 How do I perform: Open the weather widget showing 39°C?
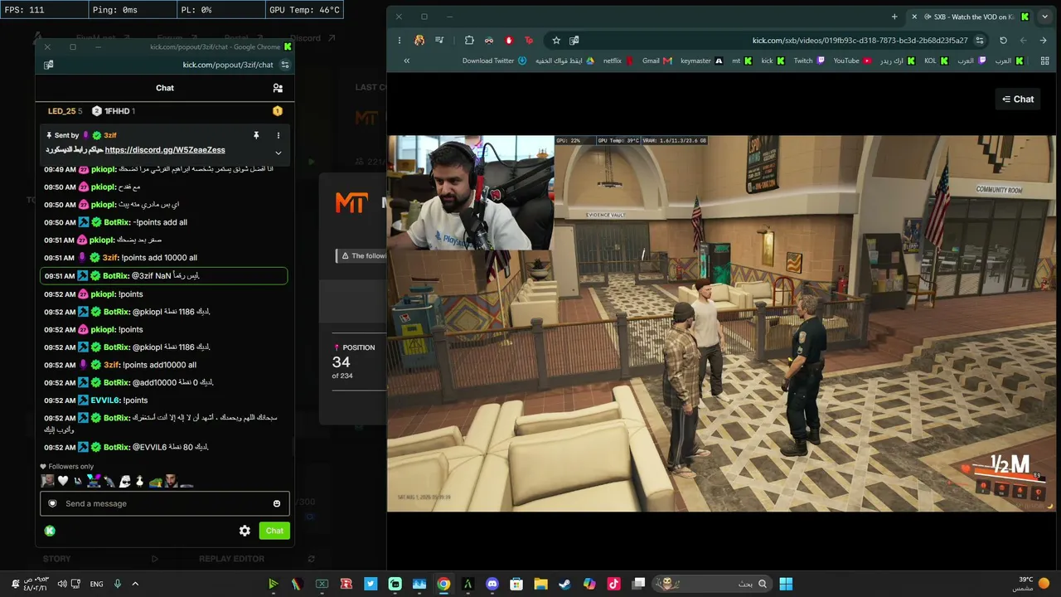tap(1031, 584)
